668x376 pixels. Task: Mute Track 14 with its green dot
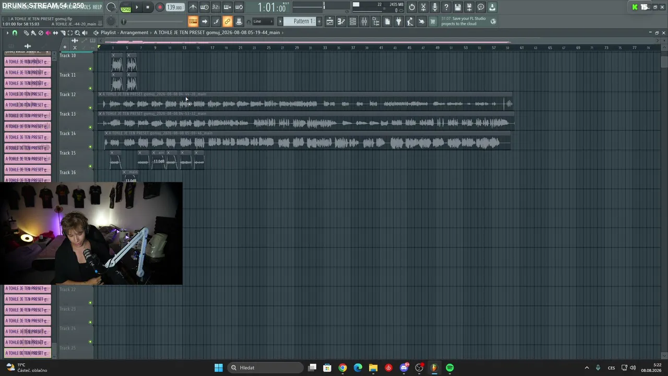90,147
